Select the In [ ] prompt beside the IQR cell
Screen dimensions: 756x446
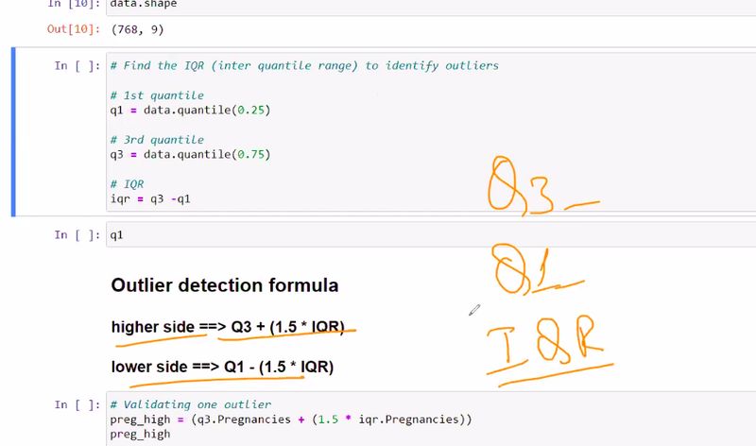[x=74, y=65]
